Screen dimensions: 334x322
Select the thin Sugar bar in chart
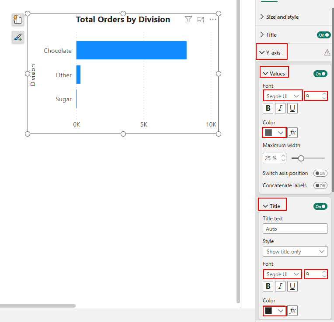pos(77,99)
